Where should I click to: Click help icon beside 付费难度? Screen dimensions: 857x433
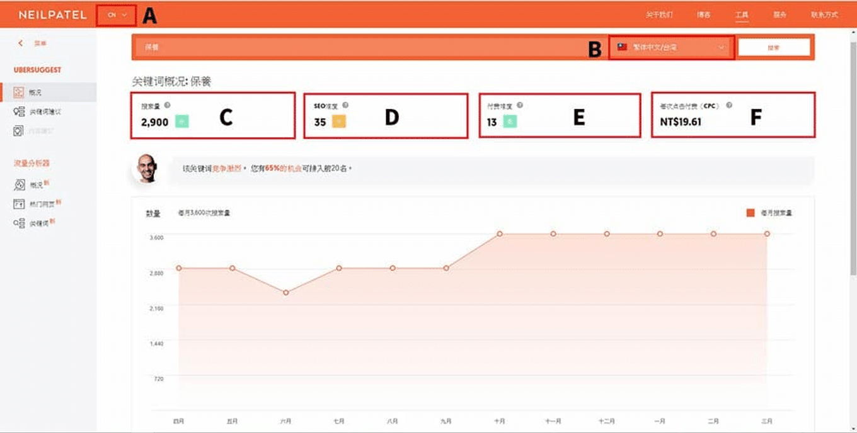click(520, 106)
